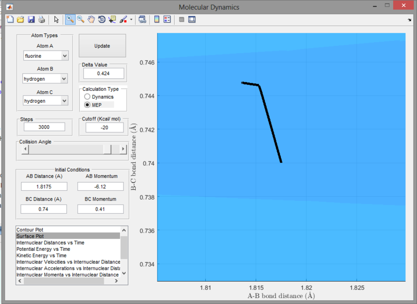Open the Atom C hydrogen dropdown

pos(45,101)
